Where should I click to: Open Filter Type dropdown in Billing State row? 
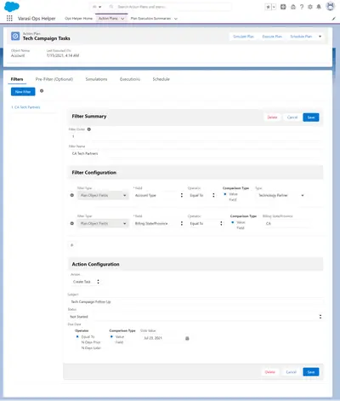click(x=103, y=223)
